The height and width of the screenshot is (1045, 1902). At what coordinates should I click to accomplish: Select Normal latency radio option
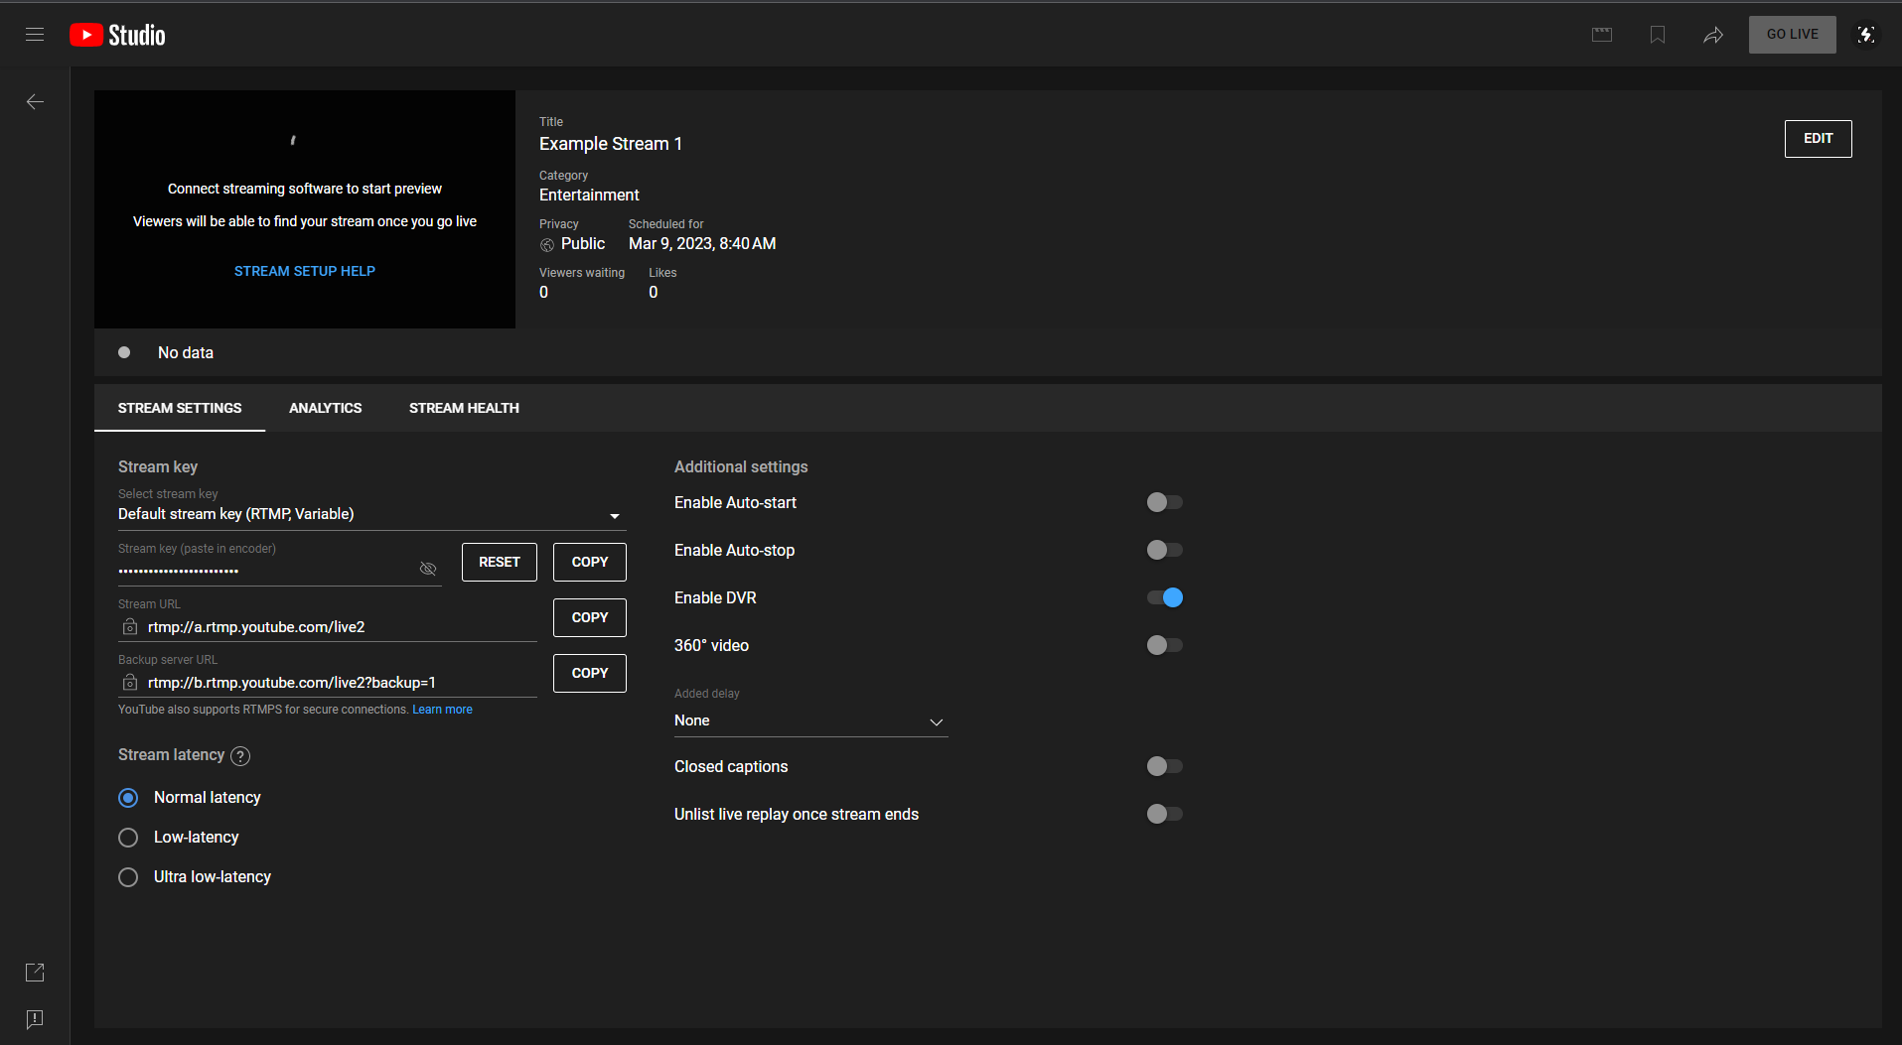tap(128, 798)
